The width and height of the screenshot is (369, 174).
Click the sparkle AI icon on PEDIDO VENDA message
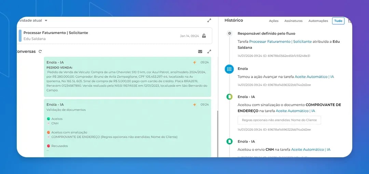(x=195, y=62)
